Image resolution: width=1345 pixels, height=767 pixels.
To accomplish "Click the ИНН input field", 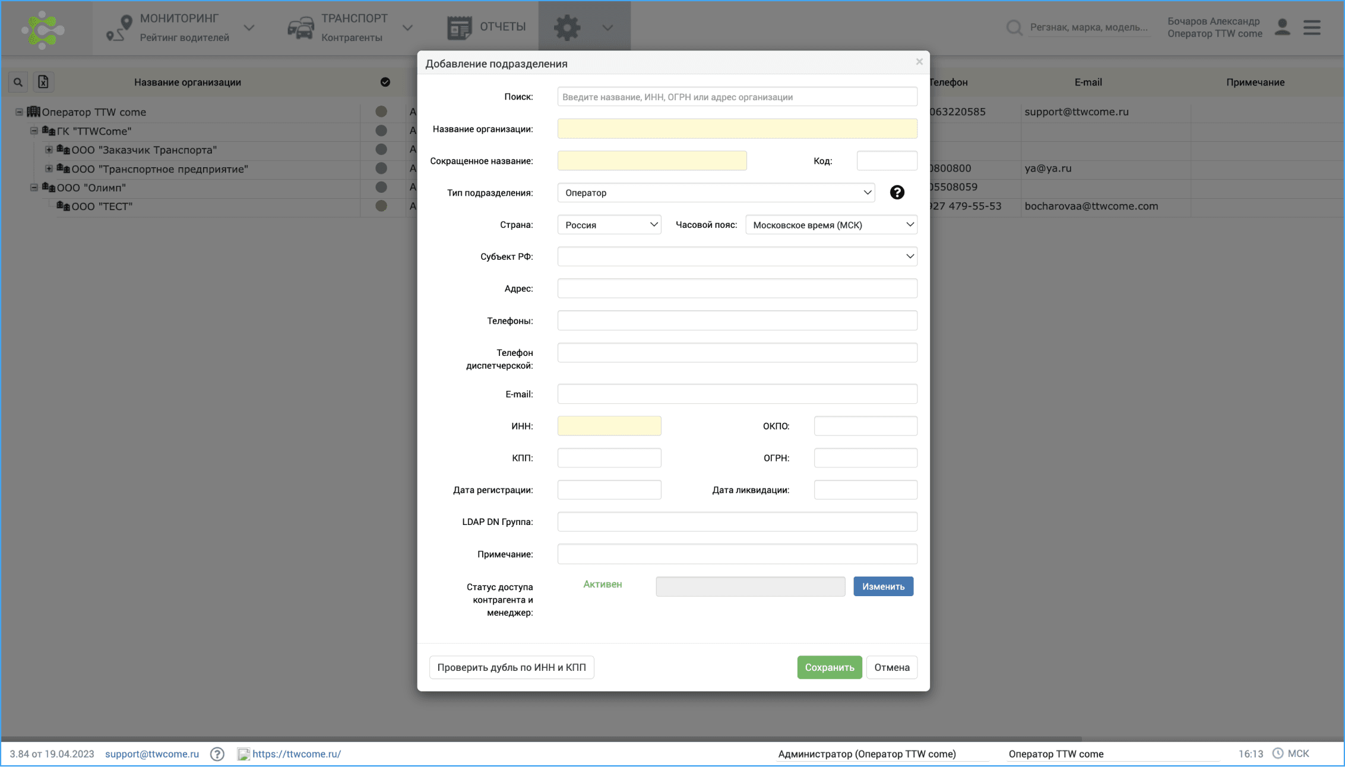I will [x=609, y=426].
